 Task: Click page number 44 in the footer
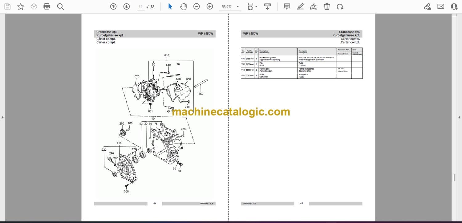pyautogui.click(x=155, y=204)
